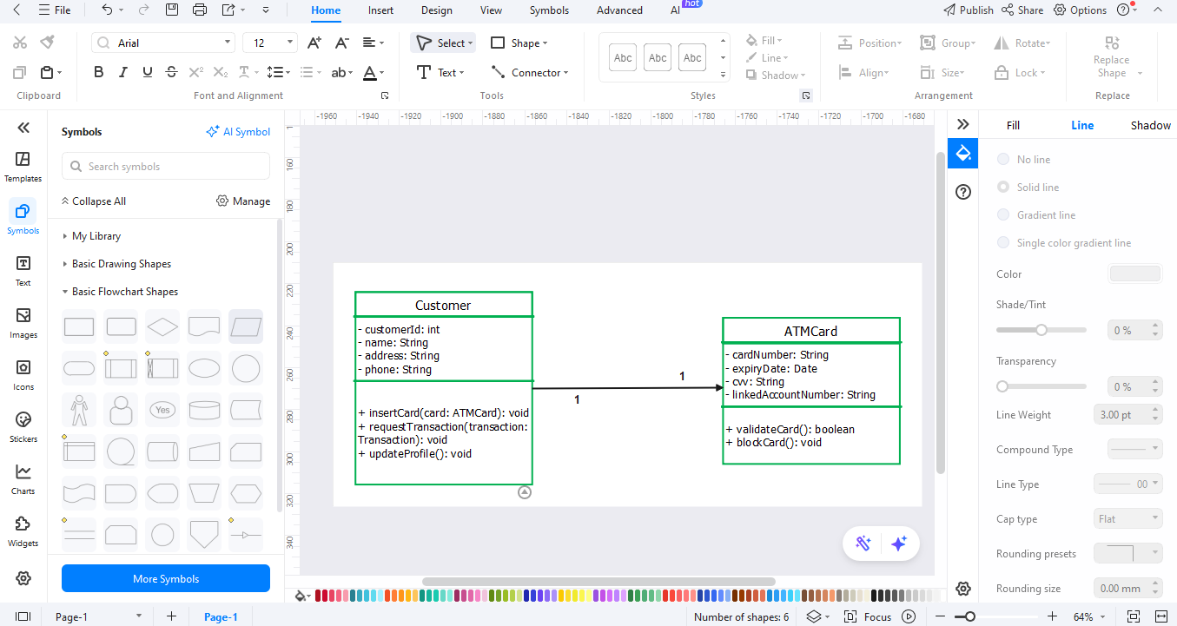Click the Share button

pos(1022,10)
